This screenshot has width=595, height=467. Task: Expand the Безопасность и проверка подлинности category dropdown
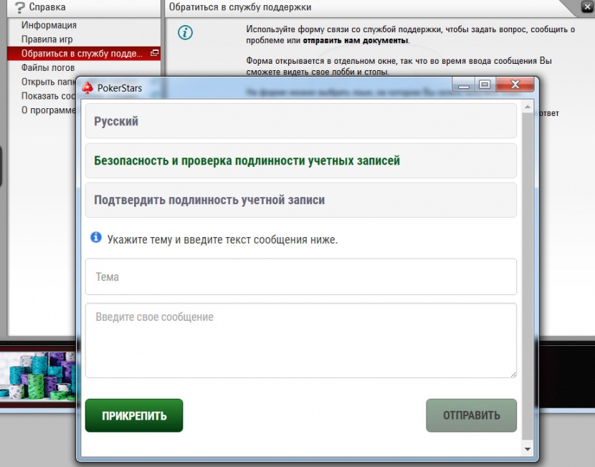pos(301,160)
